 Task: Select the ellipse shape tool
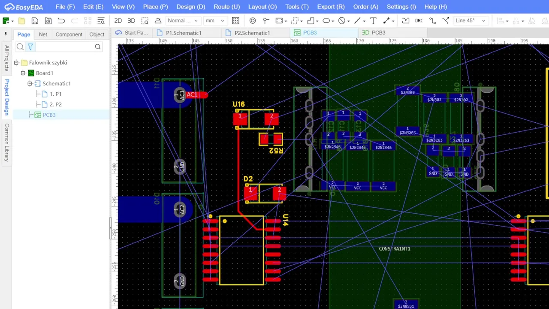pos(326,21)
